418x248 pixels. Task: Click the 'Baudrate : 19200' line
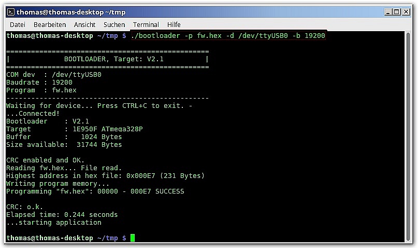[x=39, y=82]
